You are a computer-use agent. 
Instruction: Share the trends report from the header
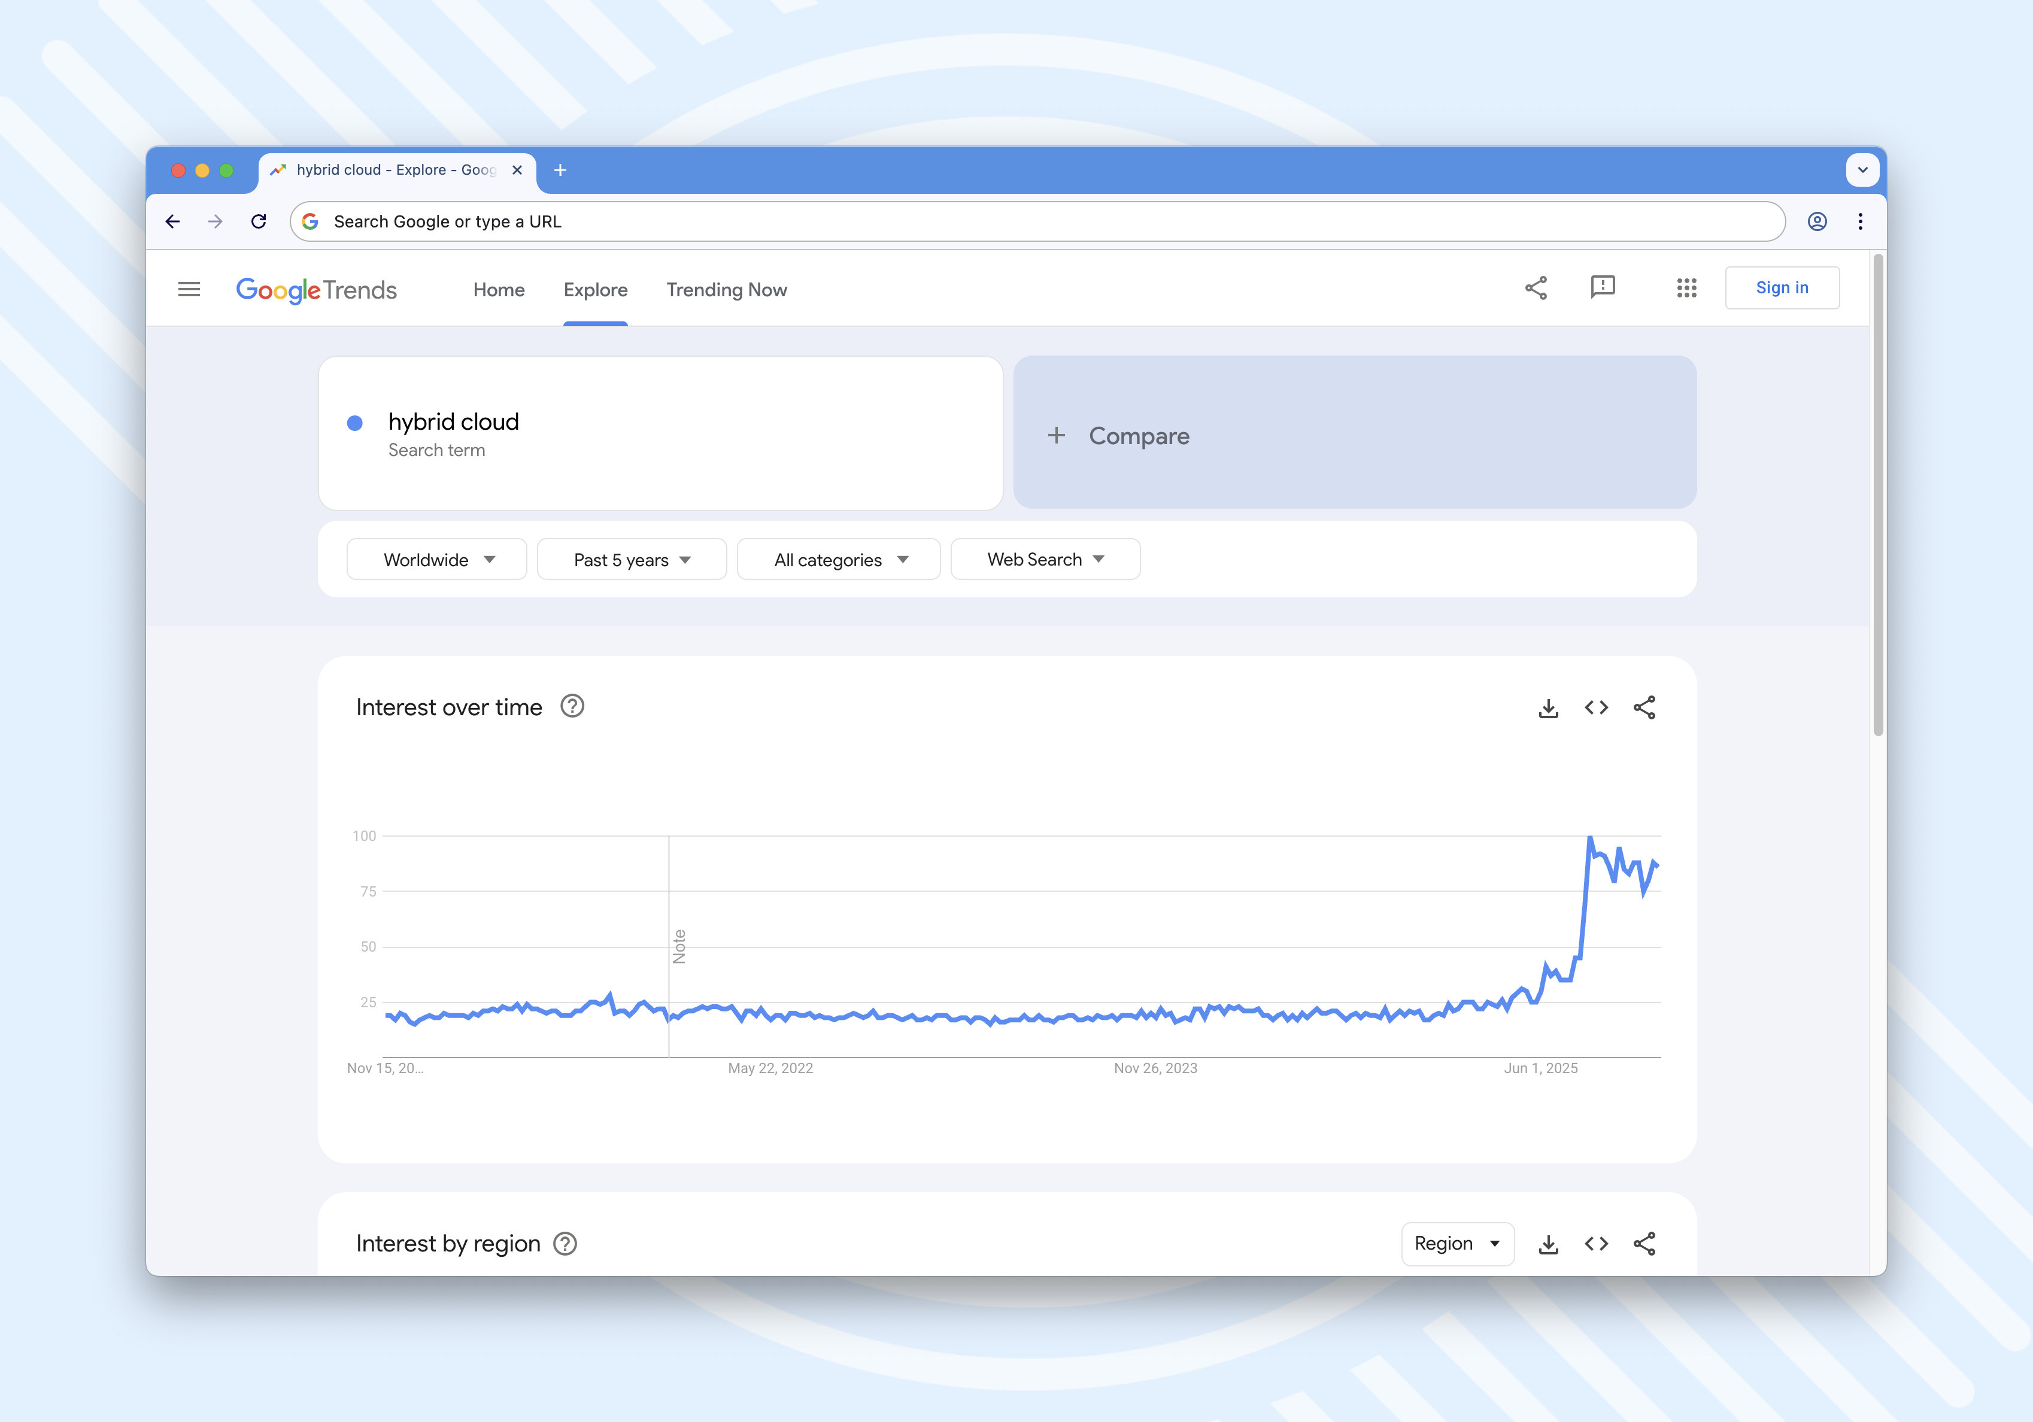[1536, 287]
